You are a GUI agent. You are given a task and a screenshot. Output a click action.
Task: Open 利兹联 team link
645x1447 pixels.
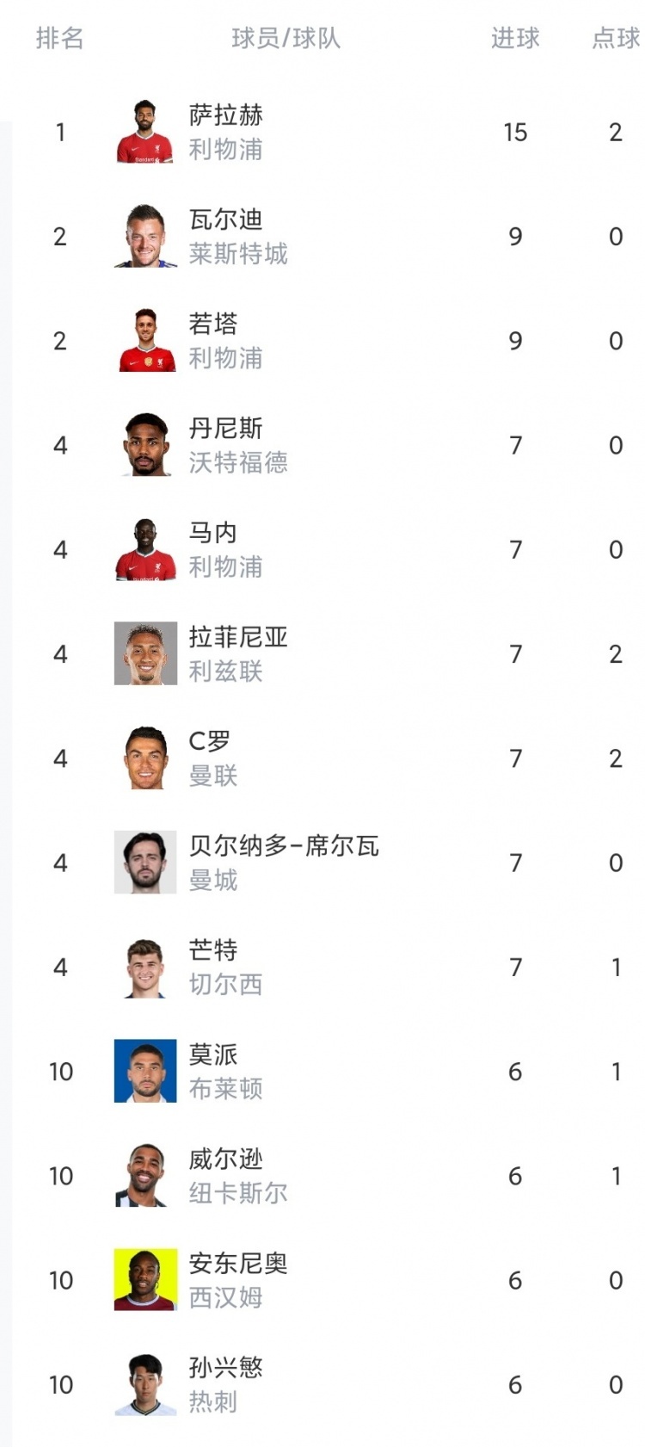point(226,671)
